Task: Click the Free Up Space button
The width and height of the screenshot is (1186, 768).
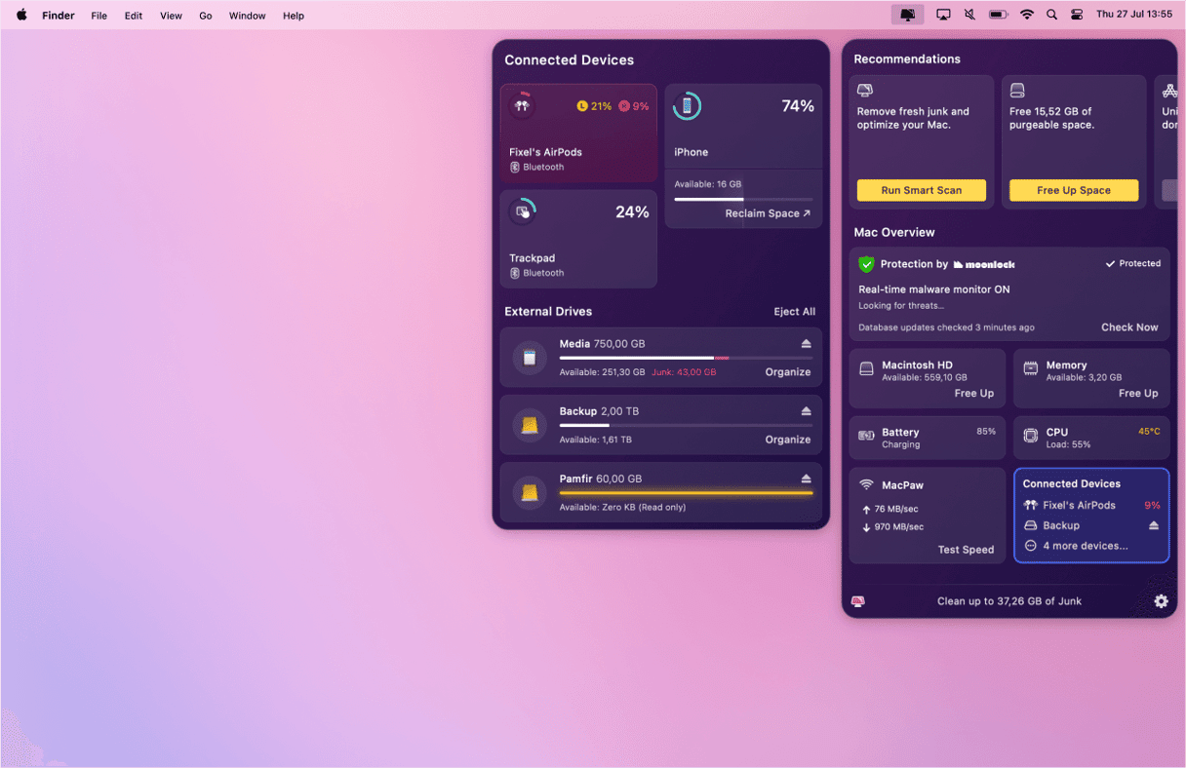Action: 1074,190
